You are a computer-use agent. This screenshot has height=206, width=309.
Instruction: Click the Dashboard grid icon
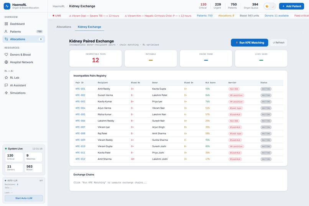(6, 24)
